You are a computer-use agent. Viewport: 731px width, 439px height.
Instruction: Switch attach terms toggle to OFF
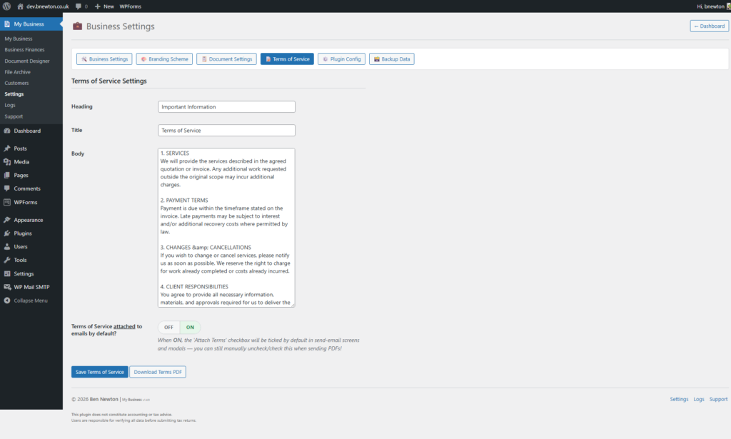pyautogui.click(x=169, y=327)
